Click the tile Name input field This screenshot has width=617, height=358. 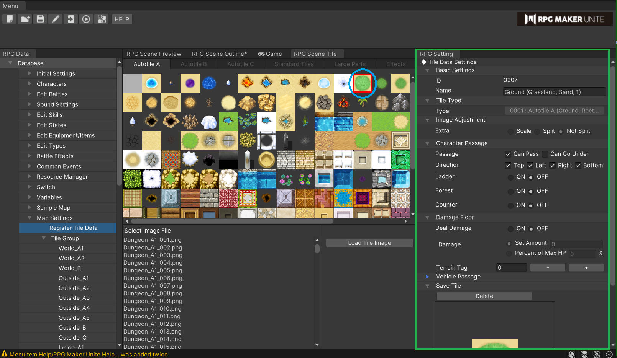pyautogui.click(x=554, y=92)
